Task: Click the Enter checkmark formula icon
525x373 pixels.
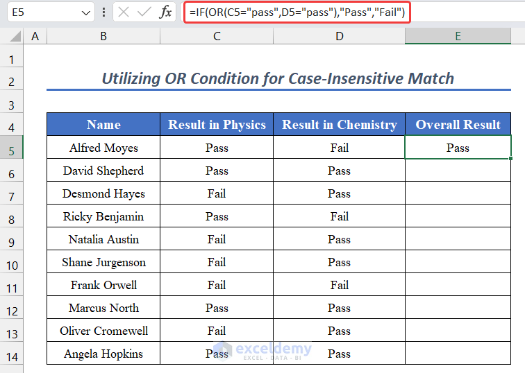Action: (x=144, y=12)
